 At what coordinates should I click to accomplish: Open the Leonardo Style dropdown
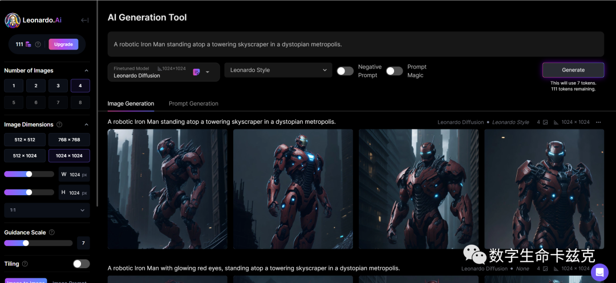278,70
